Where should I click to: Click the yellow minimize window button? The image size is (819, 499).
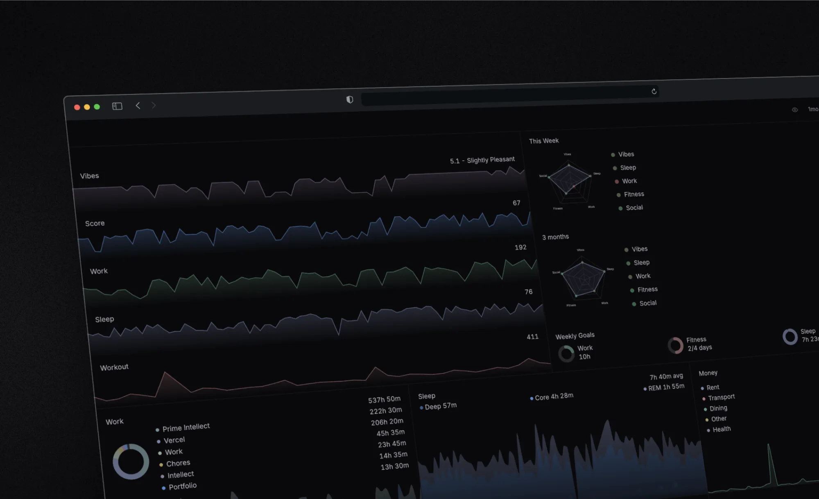tap(87, 107)
